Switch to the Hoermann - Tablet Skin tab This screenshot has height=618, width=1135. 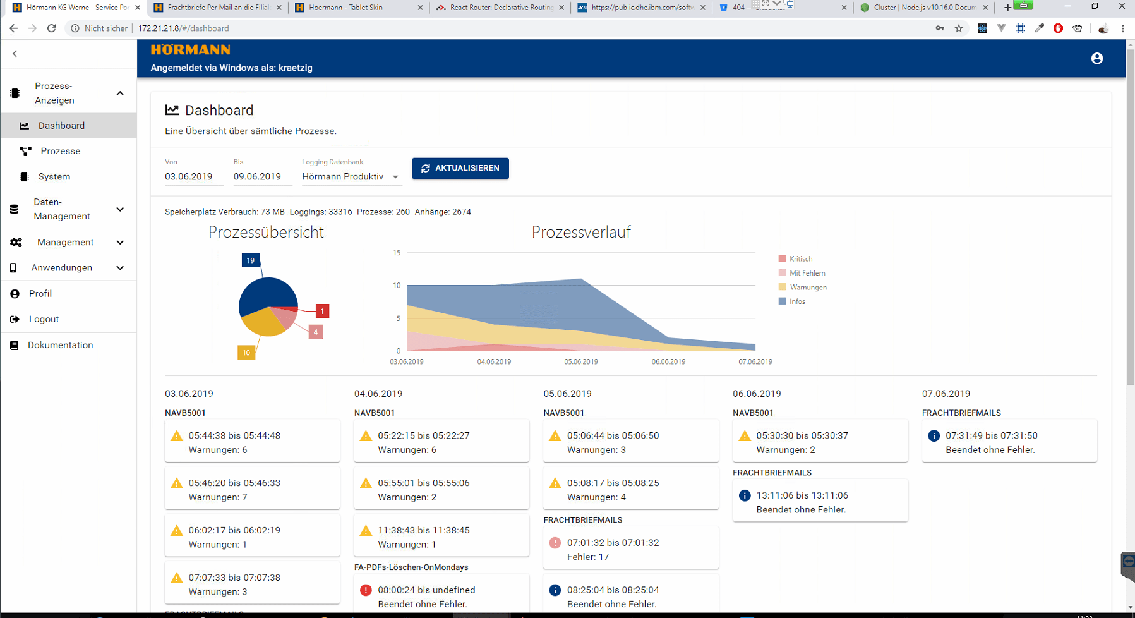click(359, 8)
